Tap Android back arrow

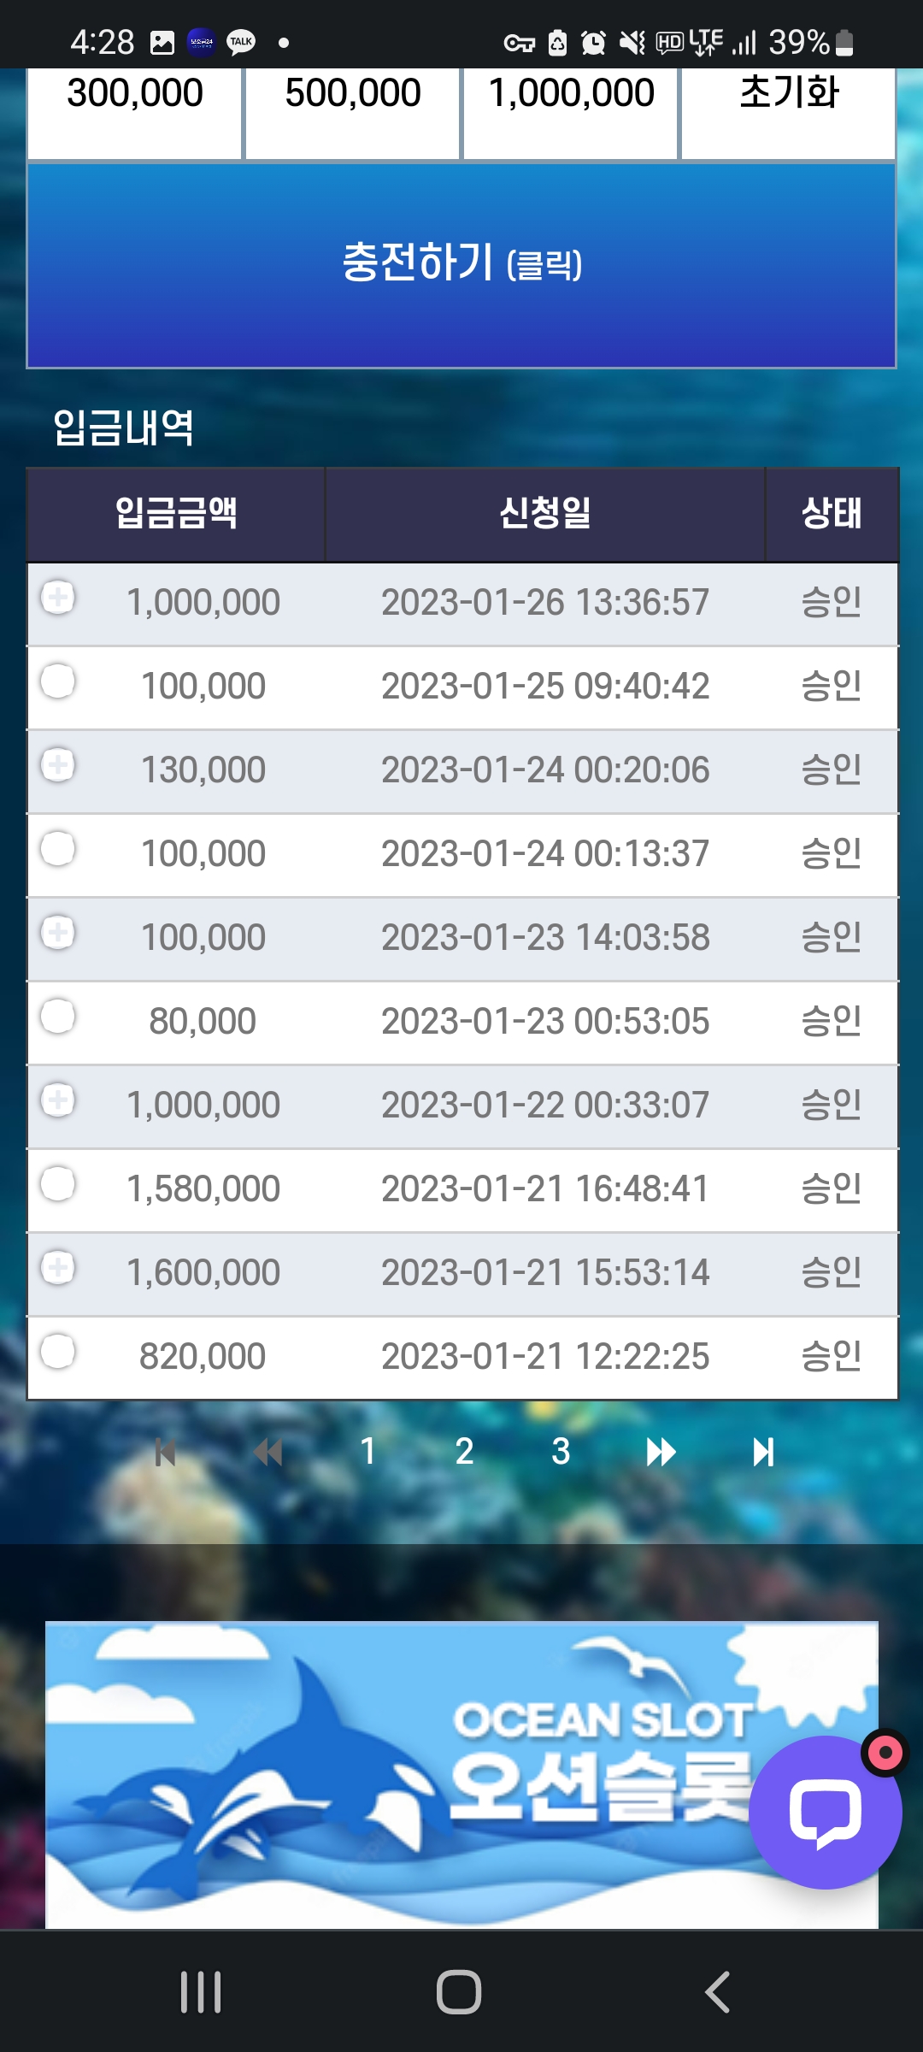pyautogui.click(x=717, y=1992)
